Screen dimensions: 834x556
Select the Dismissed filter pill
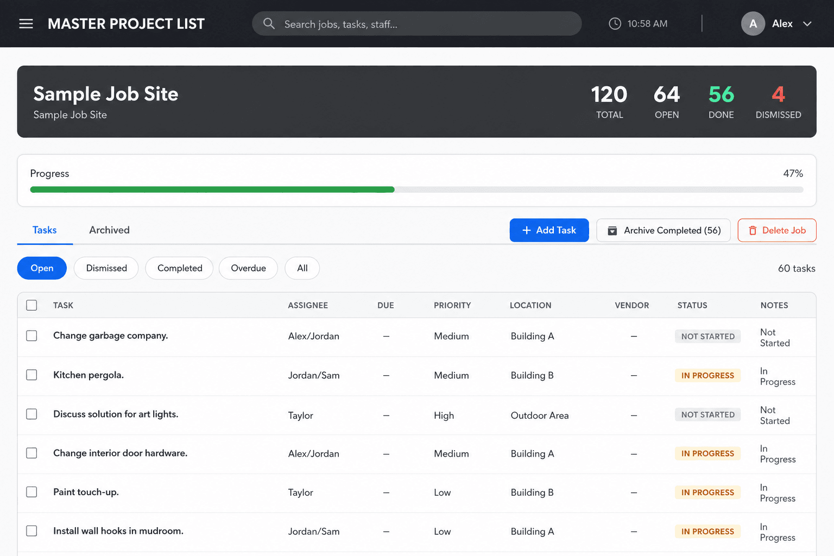coord(106,268)
